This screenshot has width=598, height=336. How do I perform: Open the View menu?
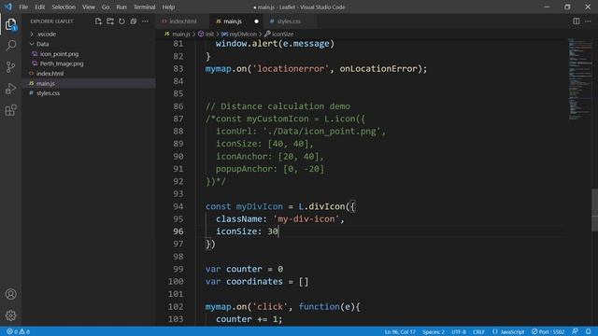pyautogui.click(x=89, y=7)
